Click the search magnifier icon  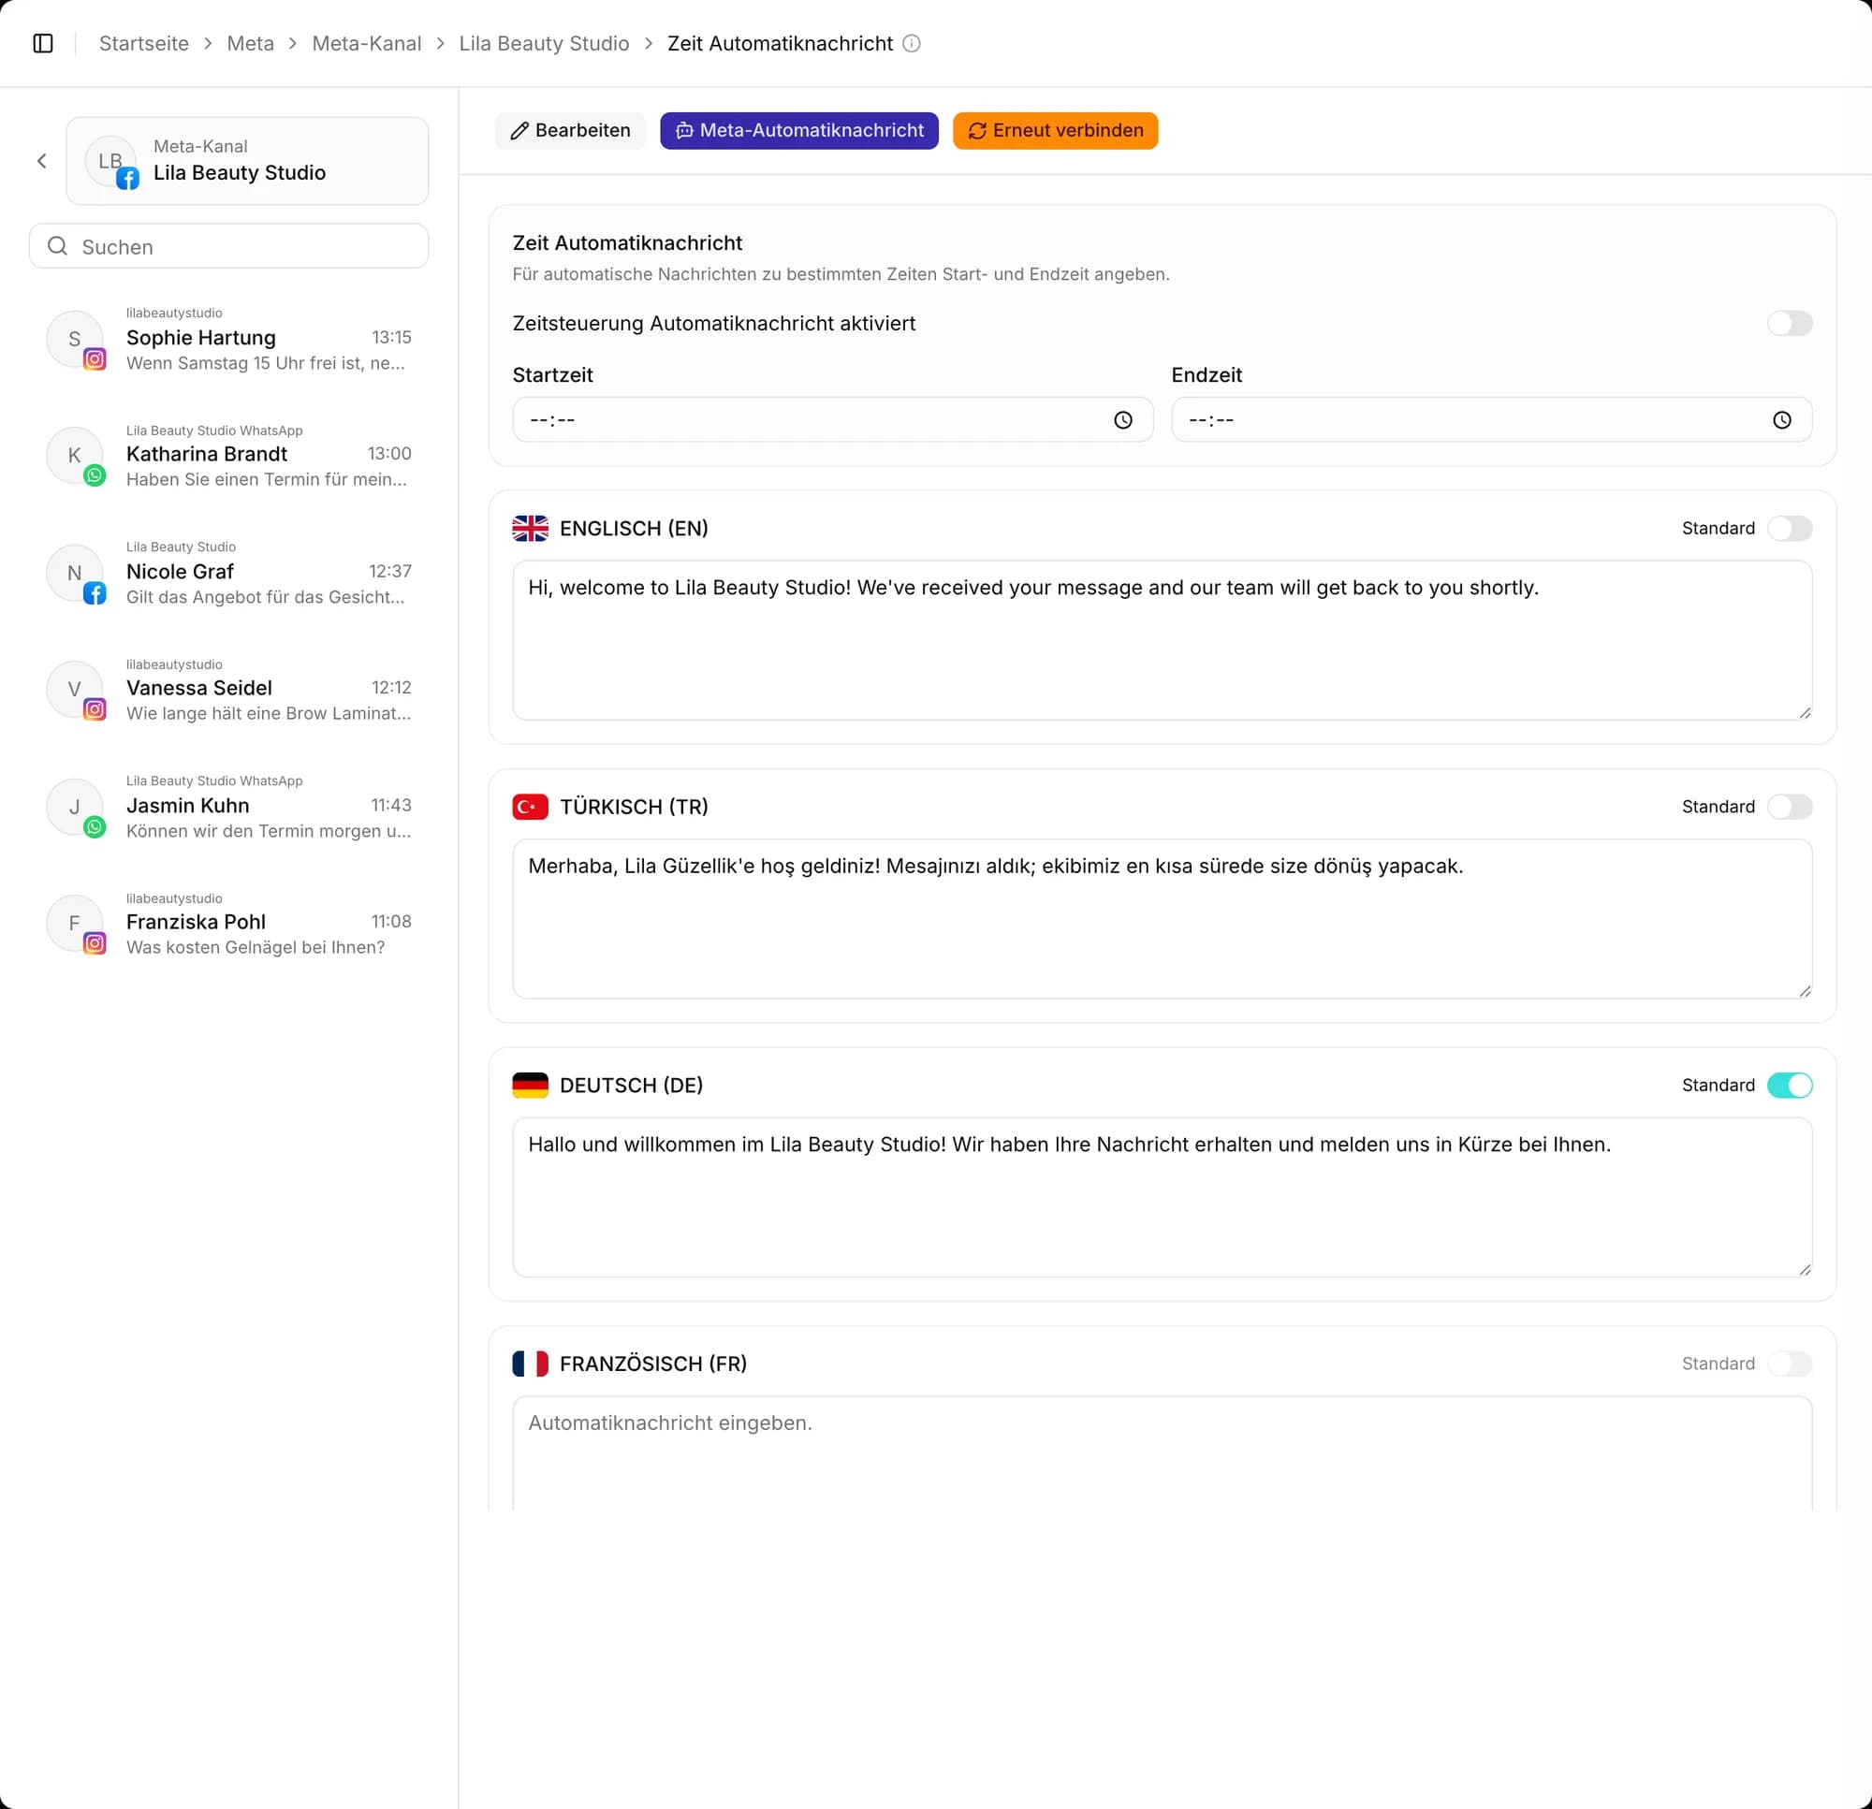pyautogui.click(x=57, y=246)
